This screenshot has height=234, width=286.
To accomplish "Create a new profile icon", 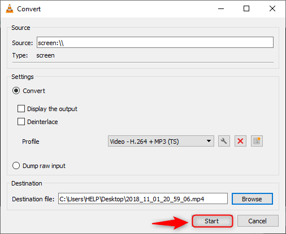I will pyautogui.click(x=257, y=141).
